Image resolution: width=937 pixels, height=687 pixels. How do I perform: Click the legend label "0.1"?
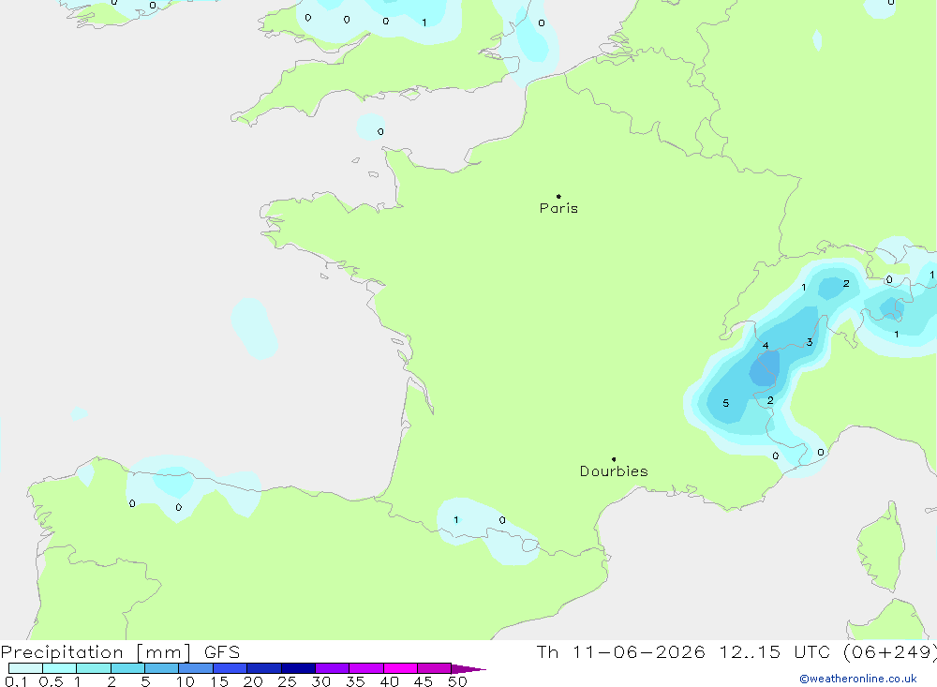[16, 681]
